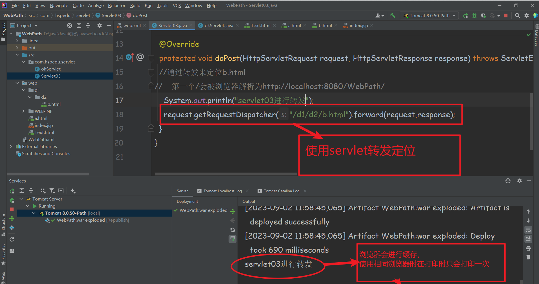Click the Build Project hammer icon
Image resolution: width=539 pixels, height=284 pixels.
393,16
